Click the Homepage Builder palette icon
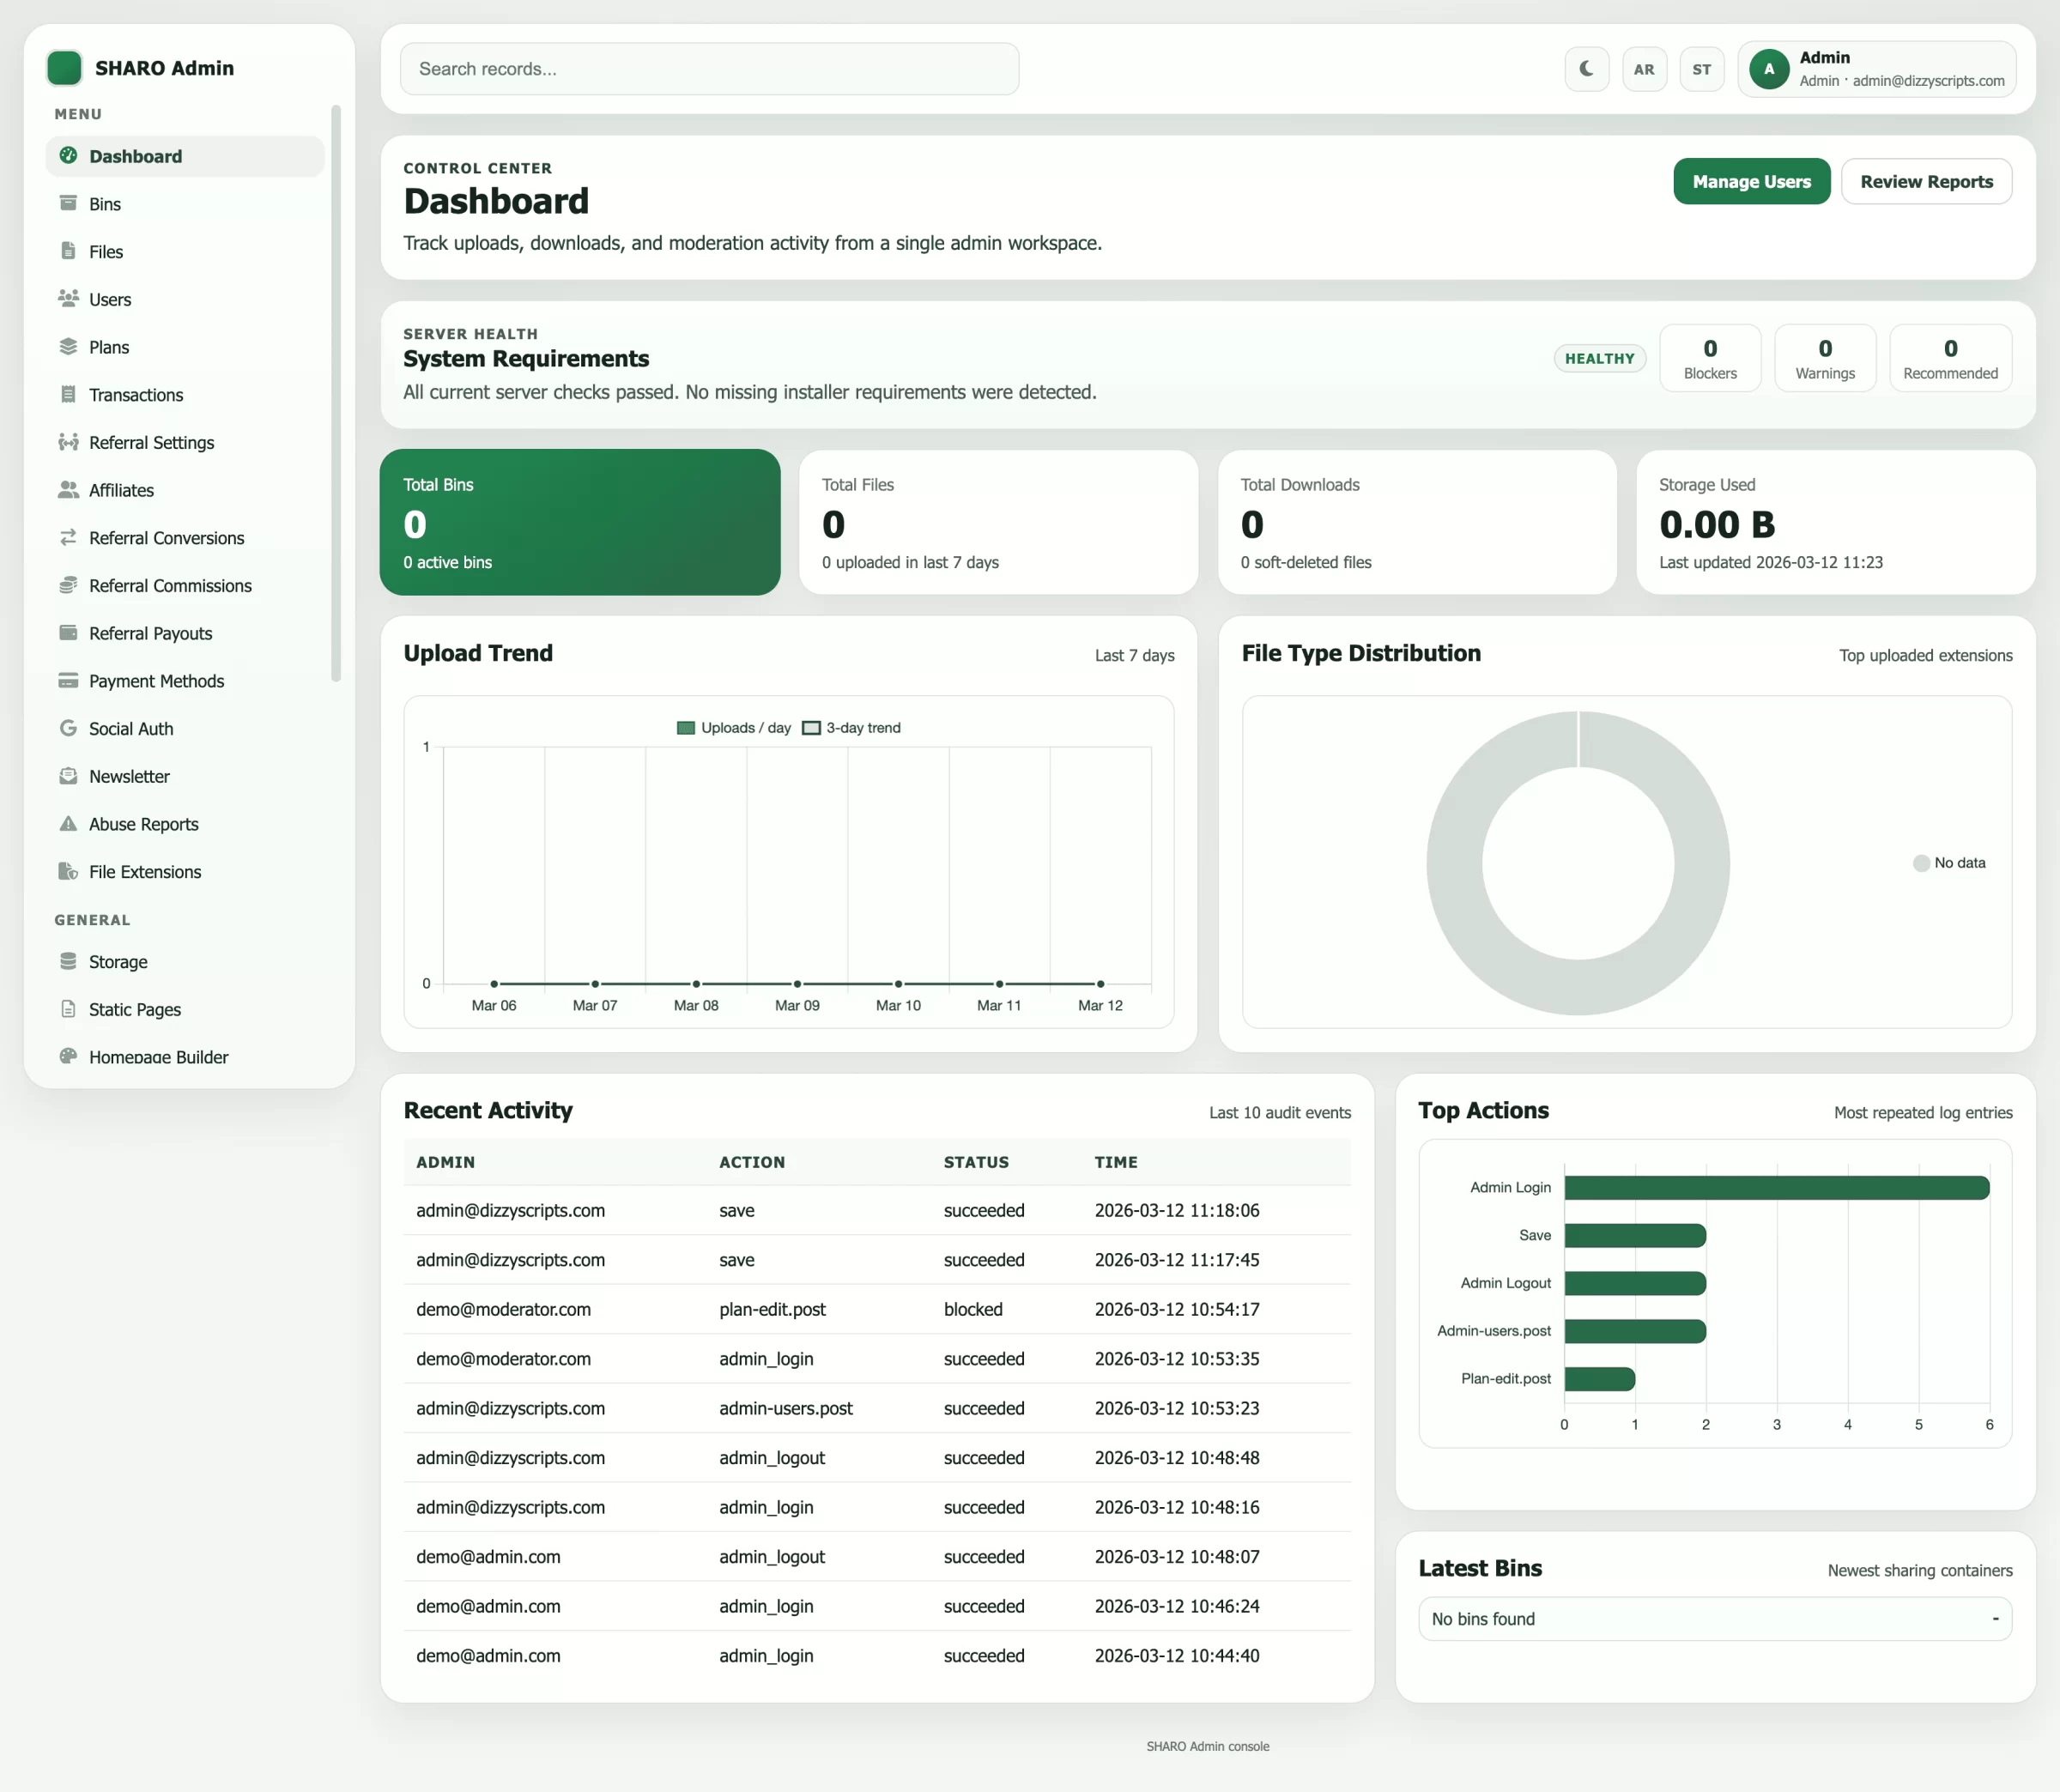 point(68,1056)
